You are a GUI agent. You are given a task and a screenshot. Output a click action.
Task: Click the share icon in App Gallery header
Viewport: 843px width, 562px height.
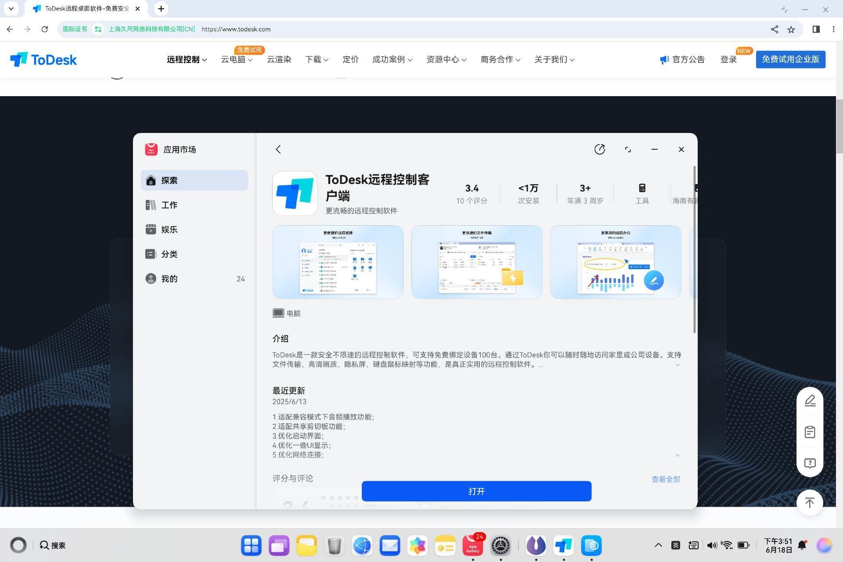600,149
